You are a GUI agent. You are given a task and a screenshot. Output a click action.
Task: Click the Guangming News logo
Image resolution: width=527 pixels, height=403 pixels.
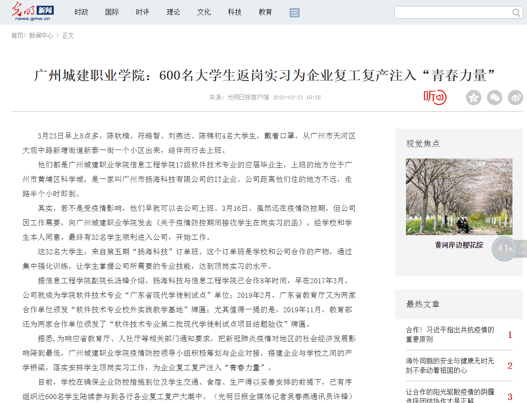(32, 12)
